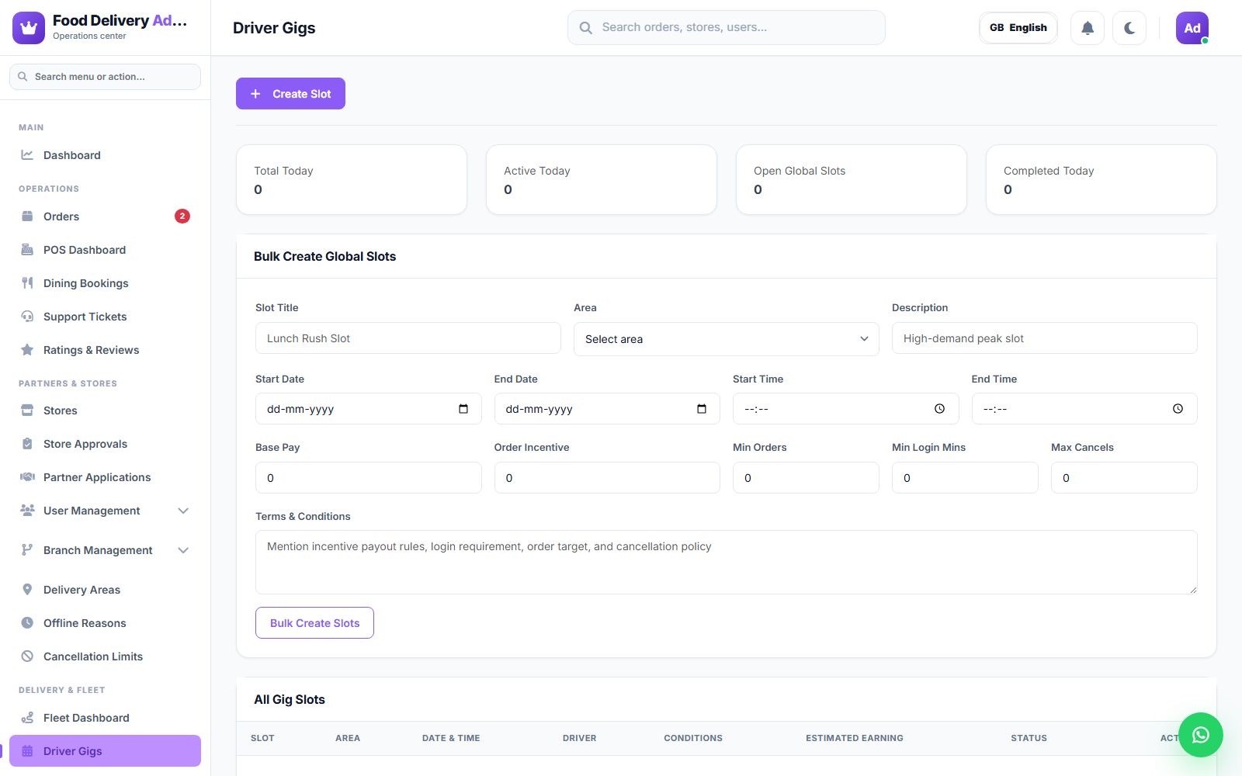Screen dimensions: 1242x776
Task: Go to Cancellation Limits
Action: 105,656
